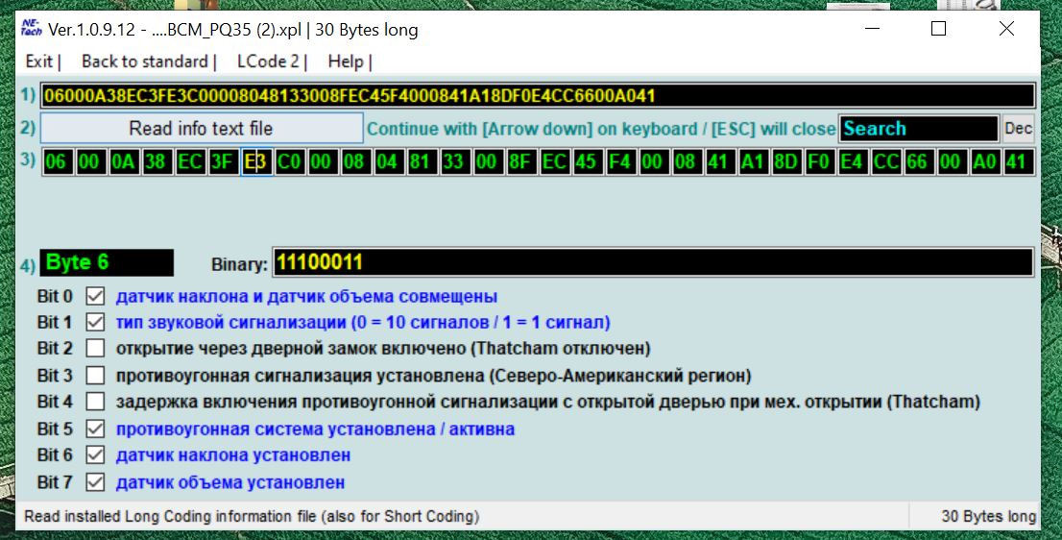Minimize the coding window
This screenshot has height=540, width=1062.
[x=872, y=29]
